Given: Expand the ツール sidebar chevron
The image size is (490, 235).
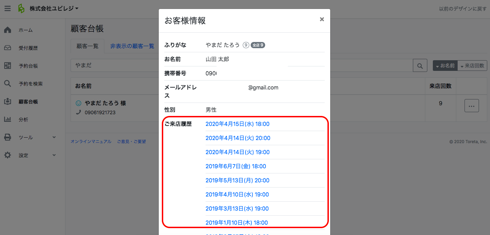Looking at the screenshot, I should coord(54,137).
